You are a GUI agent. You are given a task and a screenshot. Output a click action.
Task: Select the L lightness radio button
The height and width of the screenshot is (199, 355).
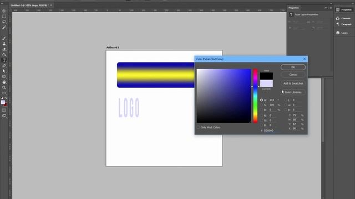[x=285, y=100]
